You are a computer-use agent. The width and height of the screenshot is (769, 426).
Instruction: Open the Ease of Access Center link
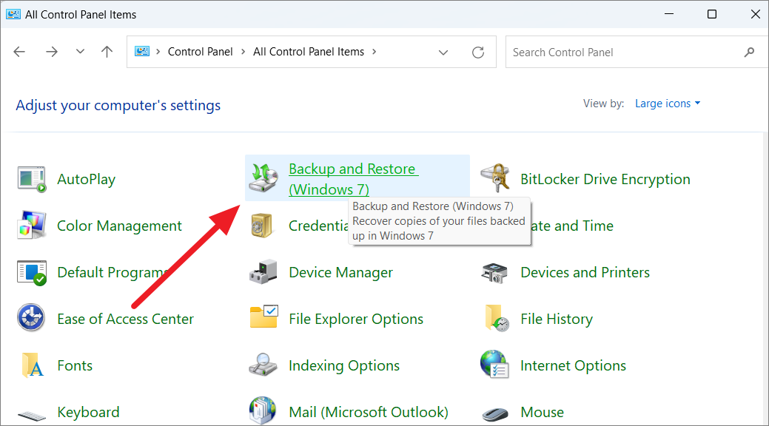click(126, 319)
